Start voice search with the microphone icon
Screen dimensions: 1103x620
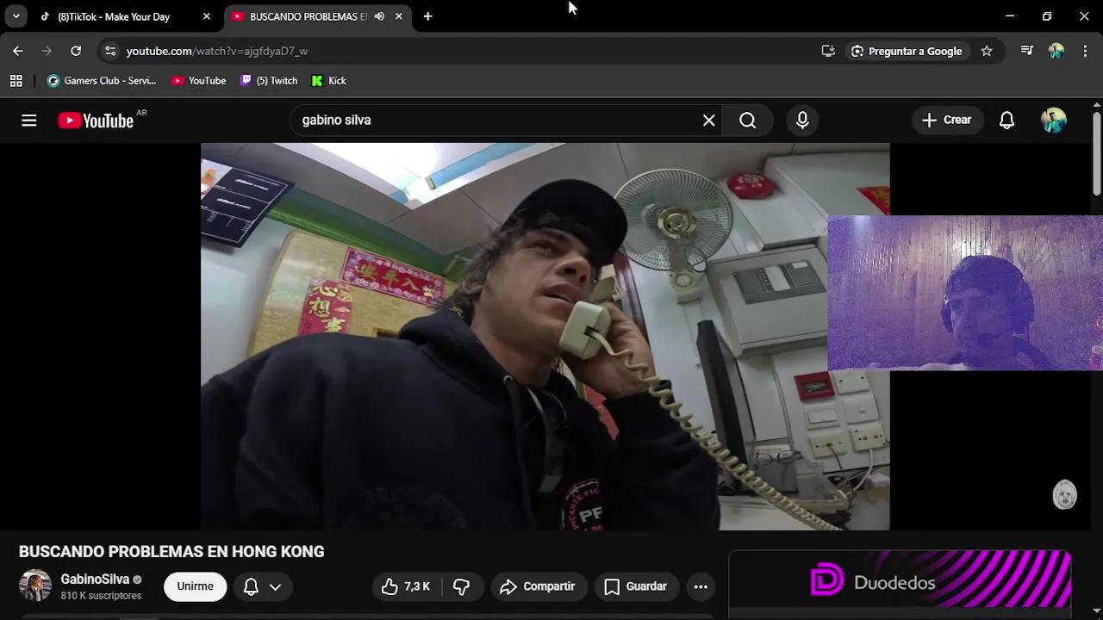tap(802, 121)
